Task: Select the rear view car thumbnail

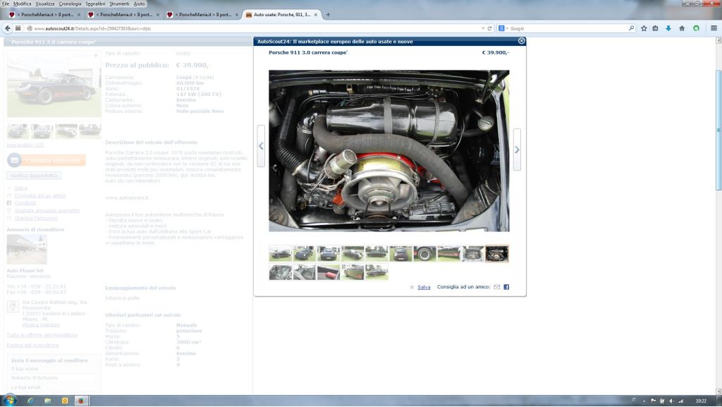Action: [400, 253]
